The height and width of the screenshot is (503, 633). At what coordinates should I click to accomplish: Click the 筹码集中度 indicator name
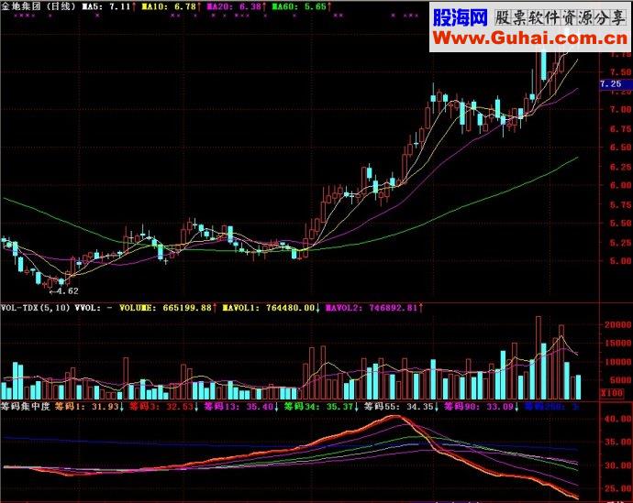(25, 406)
